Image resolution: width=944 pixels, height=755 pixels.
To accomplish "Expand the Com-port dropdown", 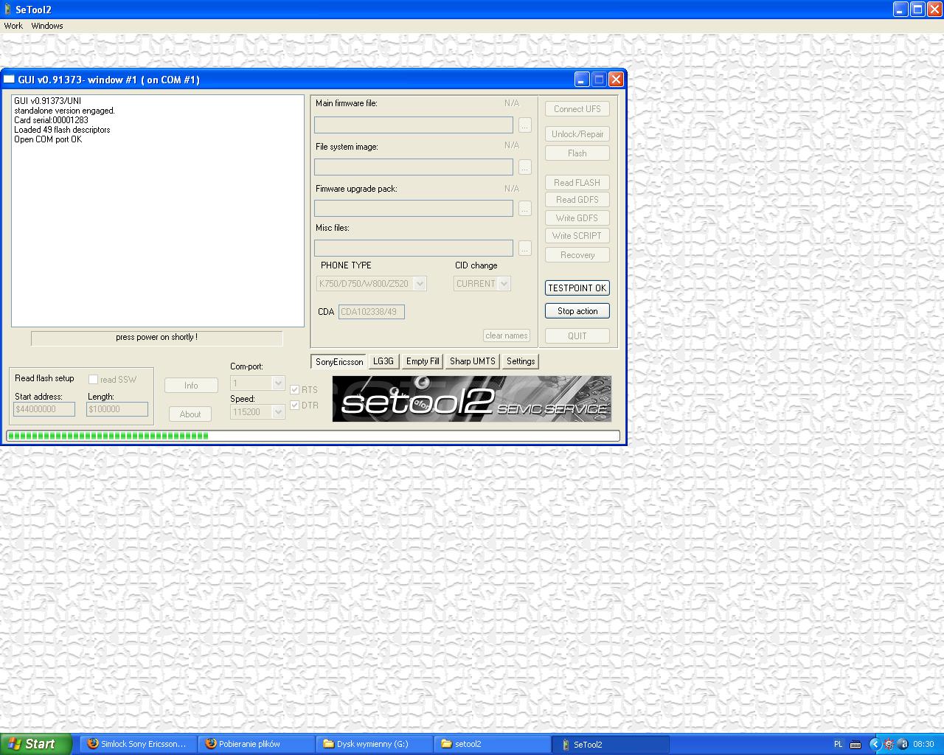I will 278,383.
